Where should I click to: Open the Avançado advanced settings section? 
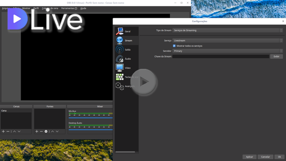pos(126,86)
